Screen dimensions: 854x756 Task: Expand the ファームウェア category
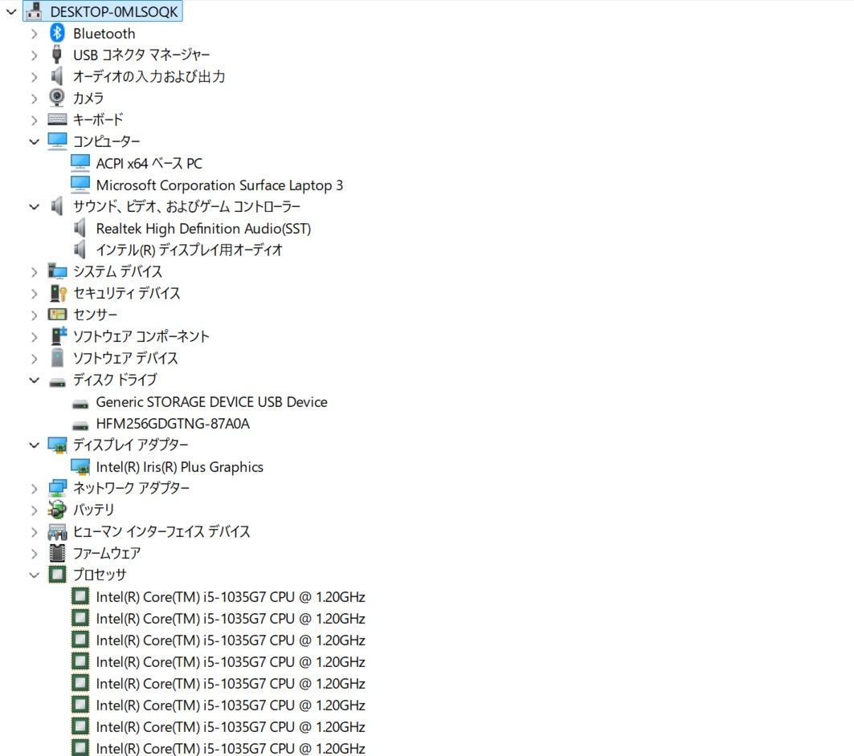(x=35, y=554)
